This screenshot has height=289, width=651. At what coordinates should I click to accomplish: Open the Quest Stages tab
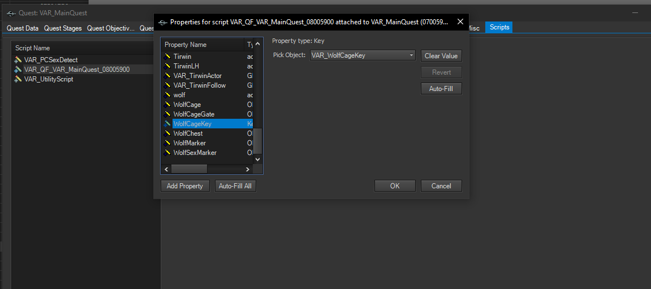(63, 28)
